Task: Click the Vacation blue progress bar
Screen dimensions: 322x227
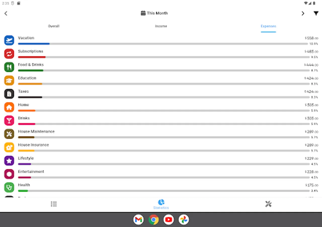Action: pos(34,44)
